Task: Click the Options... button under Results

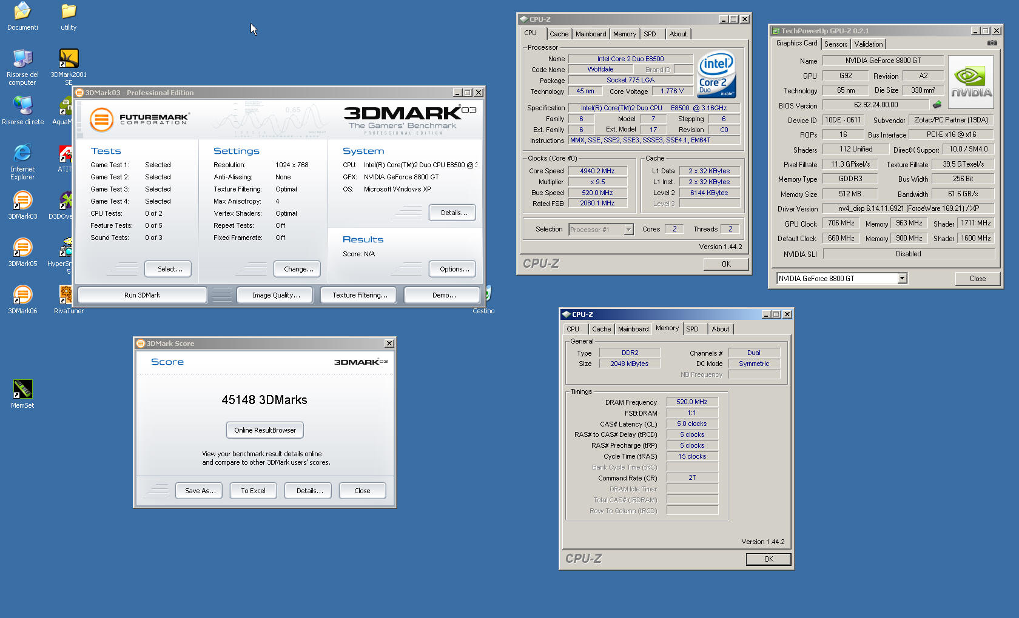Action: [452, 269]
